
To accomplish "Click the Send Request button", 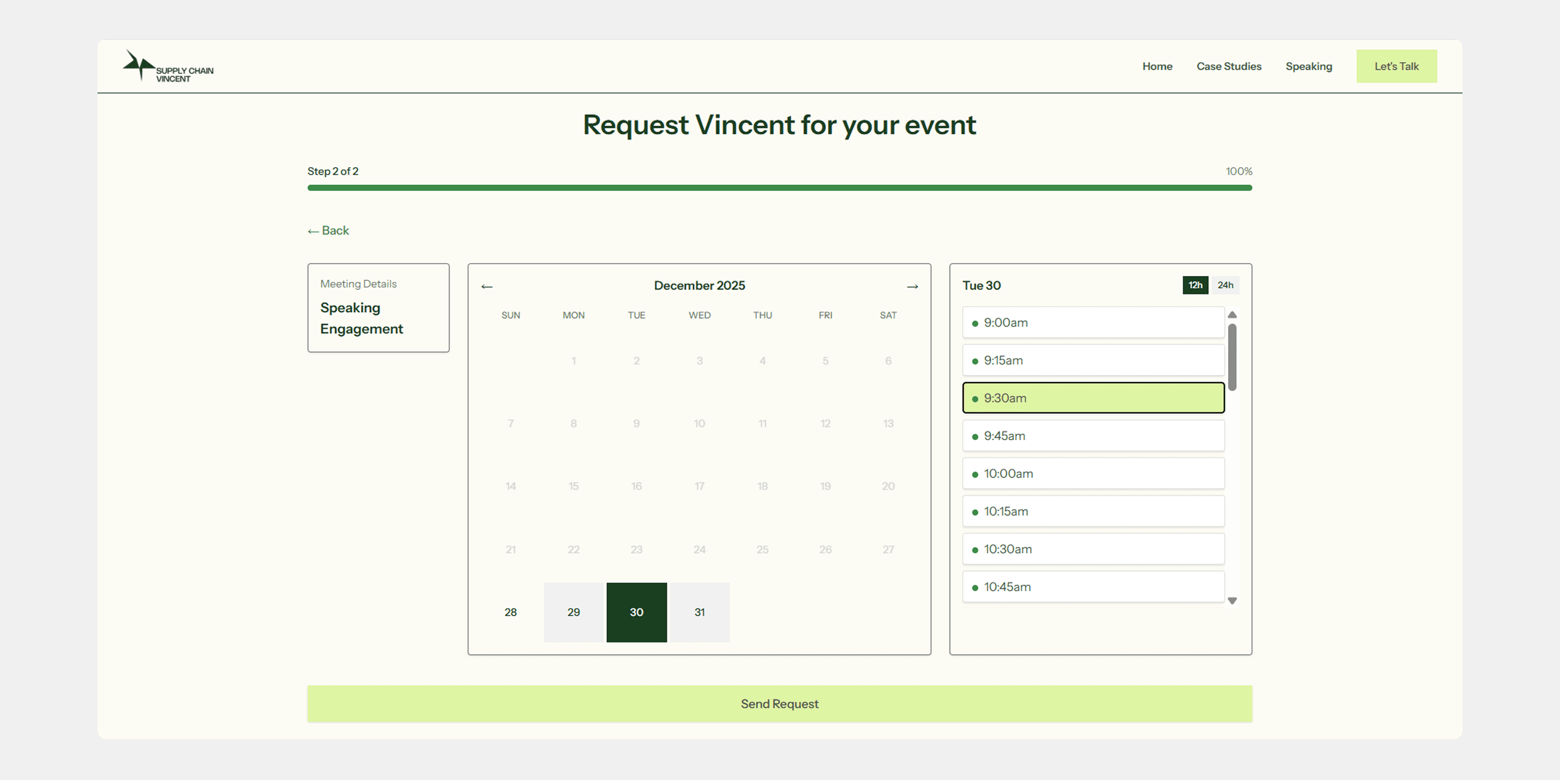I will pos(780,703).
